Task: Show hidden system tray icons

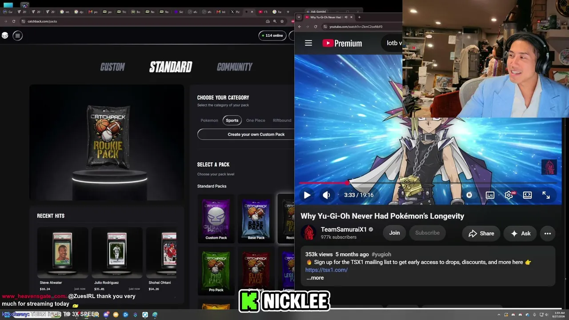Action: [499, 315]
